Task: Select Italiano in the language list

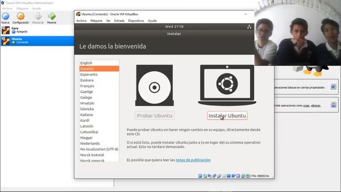Action: pyautogui.click(x=99, y=115)
